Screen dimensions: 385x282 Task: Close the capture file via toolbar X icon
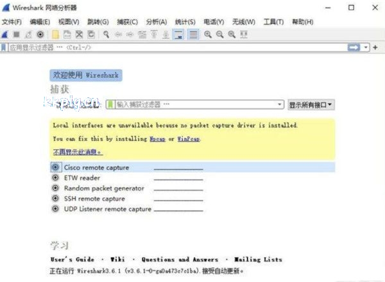[79, 35]
